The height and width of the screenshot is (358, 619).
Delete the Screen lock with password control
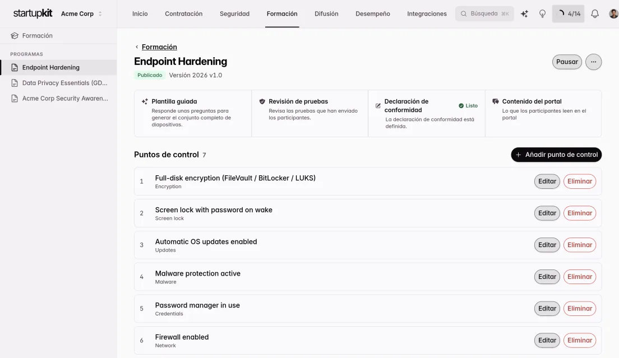coord(580,213)
